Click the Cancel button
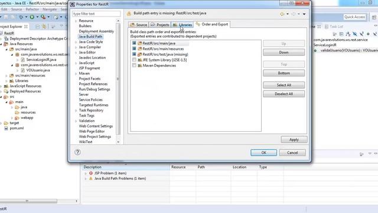Viewport: 378px width, 213px height. [x=292, y=153]
